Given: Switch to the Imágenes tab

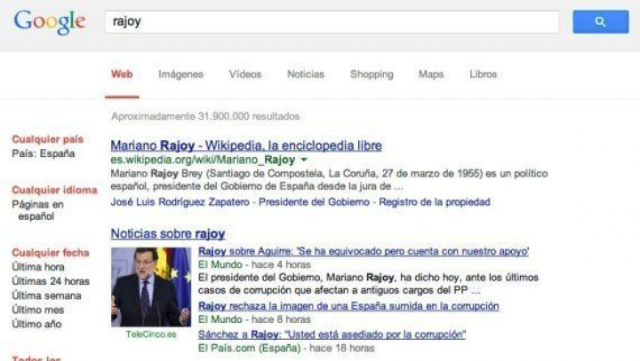Looking at the screenshot, I should [x=180, y=75].
